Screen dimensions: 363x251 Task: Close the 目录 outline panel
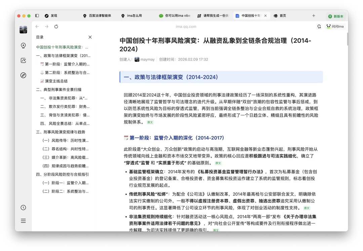[90, 37]
